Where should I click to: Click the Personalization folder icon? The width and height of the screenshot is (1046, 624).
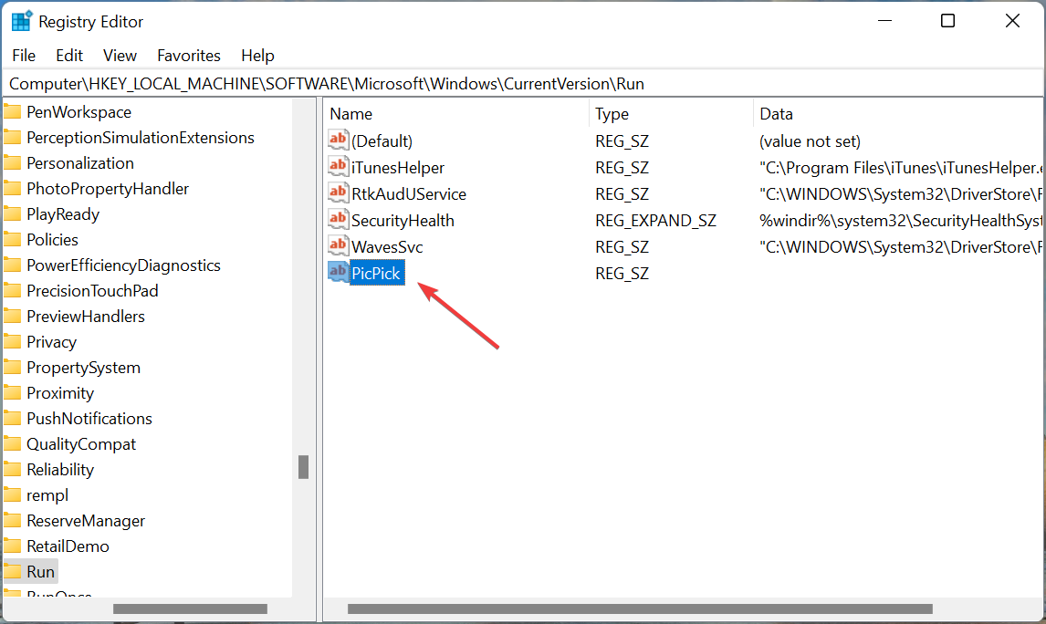[x=12, y=163]
